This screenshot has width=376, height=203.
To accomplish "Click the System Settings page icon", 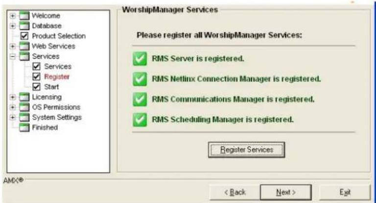I will point(24,117).
